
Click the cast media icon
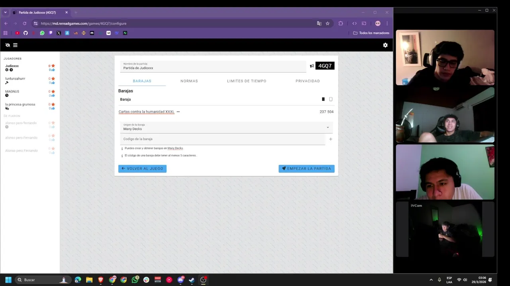364,23
